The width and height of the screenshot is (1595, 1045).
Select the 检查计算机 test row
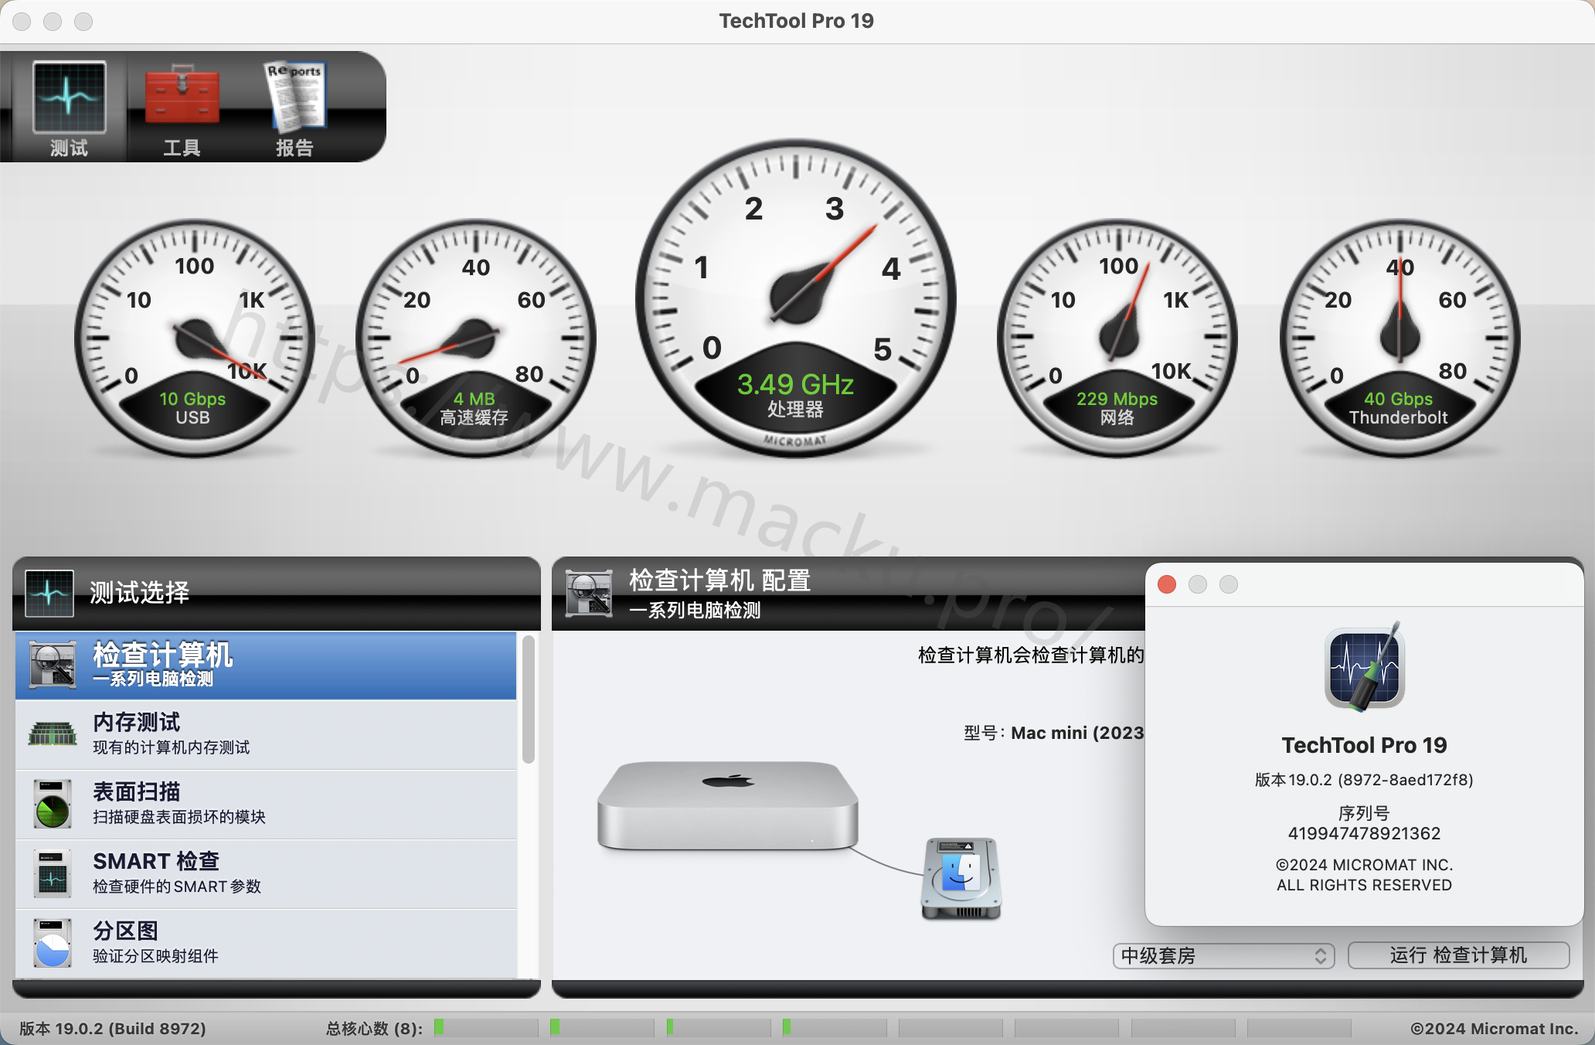click(x=266, y=665)
